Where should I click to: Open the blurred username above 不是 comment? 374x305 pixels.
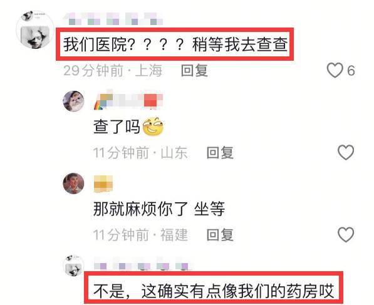point(143,264)
